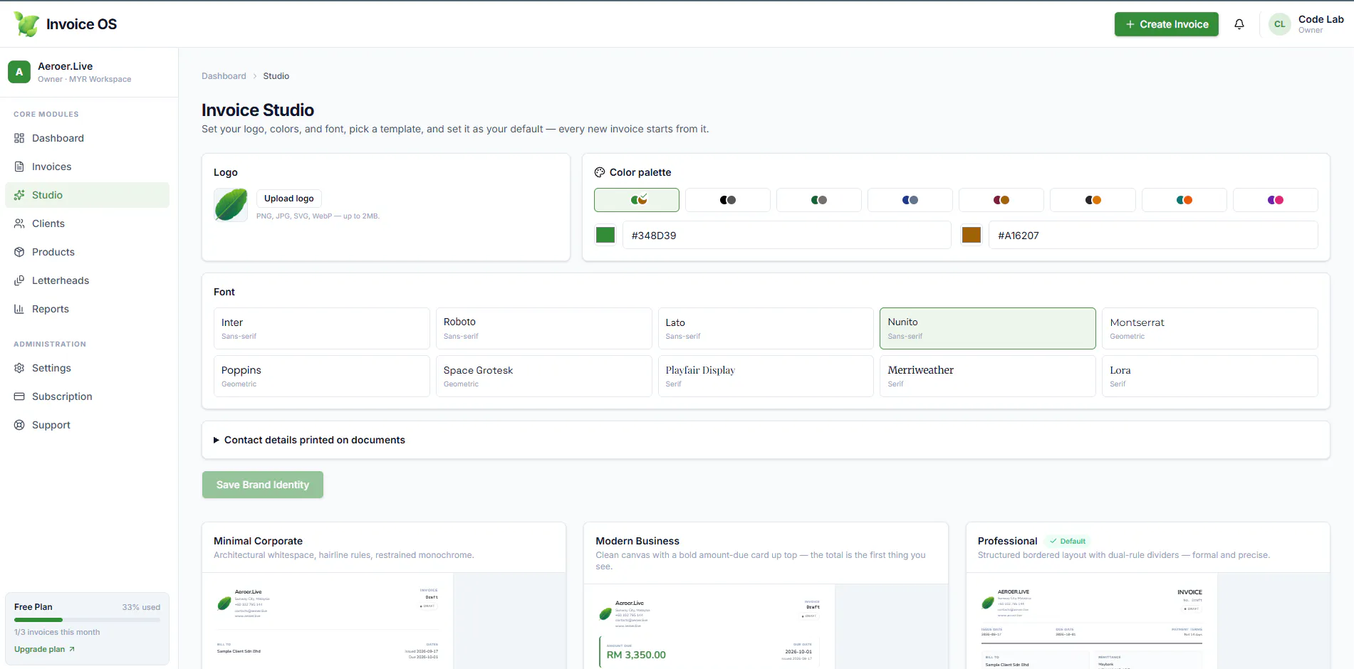This screenshot has height=669, width=1354.
Task: Choose the Roboto font
Action: 544,328
